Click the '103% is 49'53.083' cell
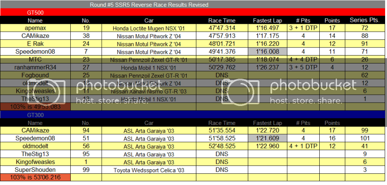 35,107
